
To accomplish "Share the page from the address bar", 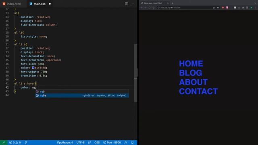I will click(214, 8).
